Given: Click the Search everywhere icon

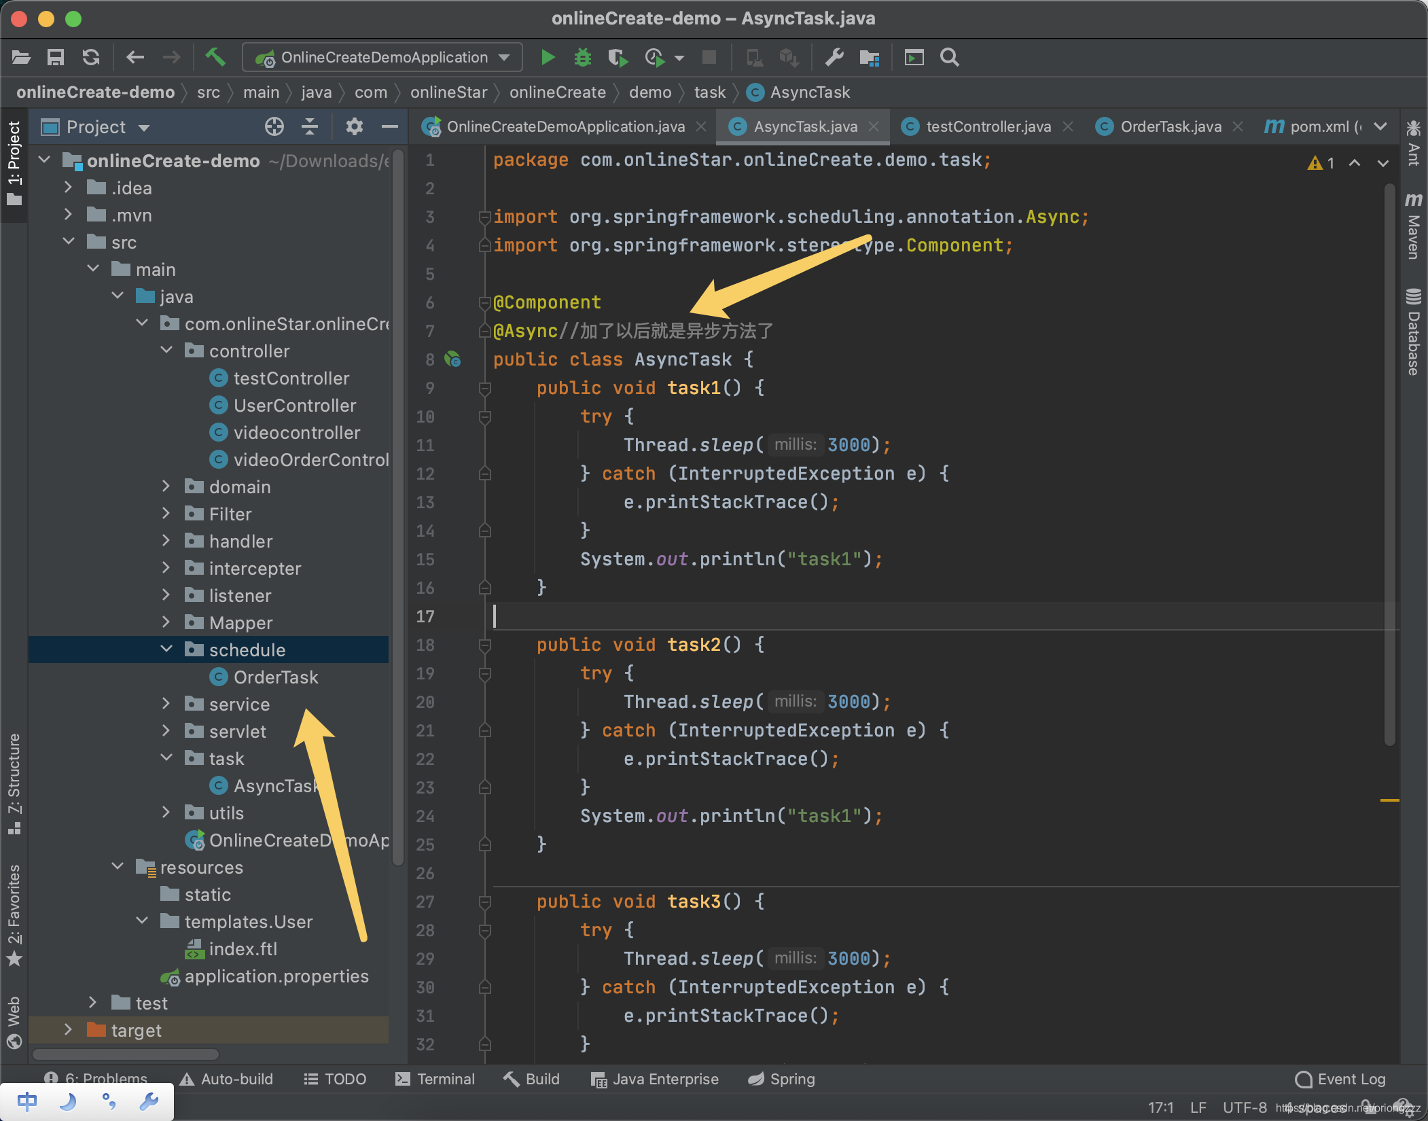Looking at the screenshot, I should pyautogui.click(x=949, y=56).
